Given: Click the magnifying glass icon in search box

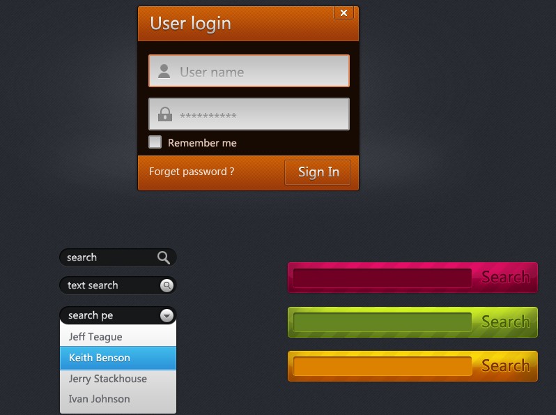Looking at the screenshot, I should tap(164, 257).
